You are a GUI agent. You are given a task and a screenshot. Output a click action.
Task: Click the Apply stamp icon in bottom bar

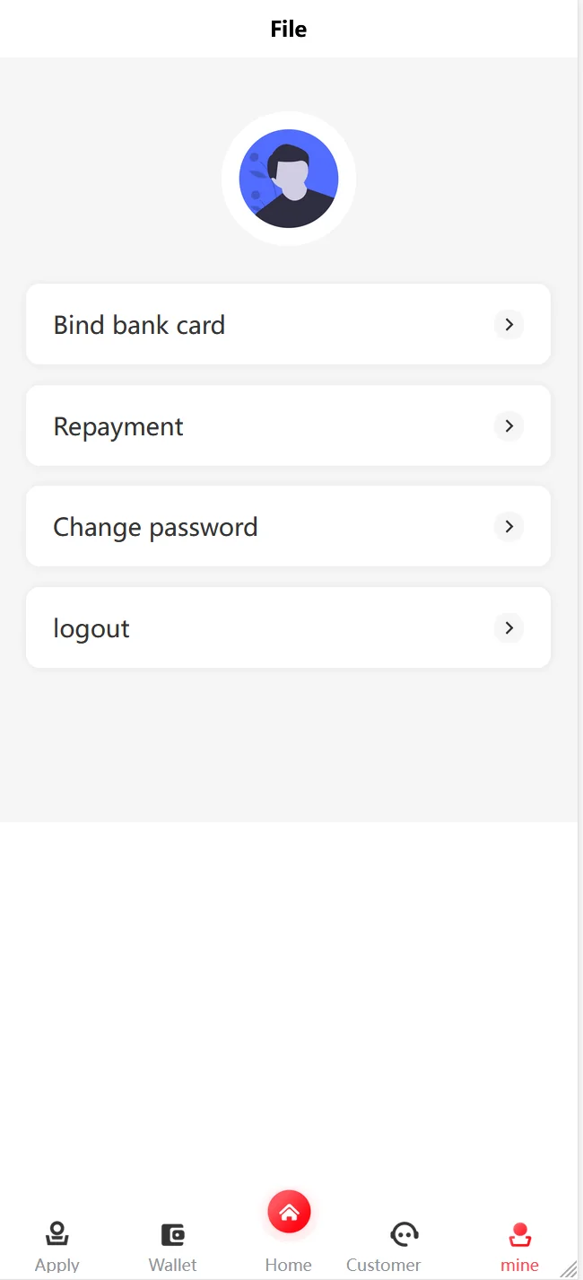coord(57,1234)
